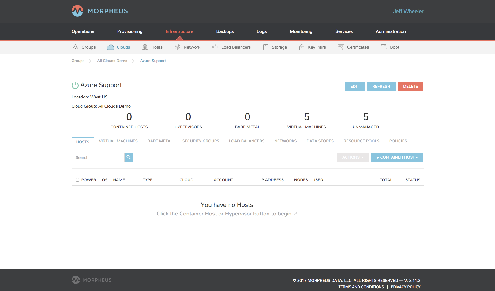495x291 pixels.
Task: Open the Administration menu
Action: pos(391,31)
